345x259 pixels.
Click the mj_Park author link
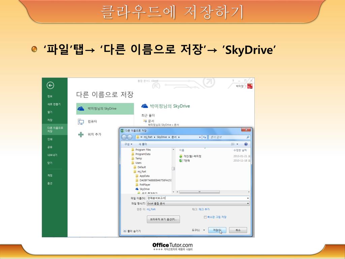pyautogui.click(x=151, y=209)
